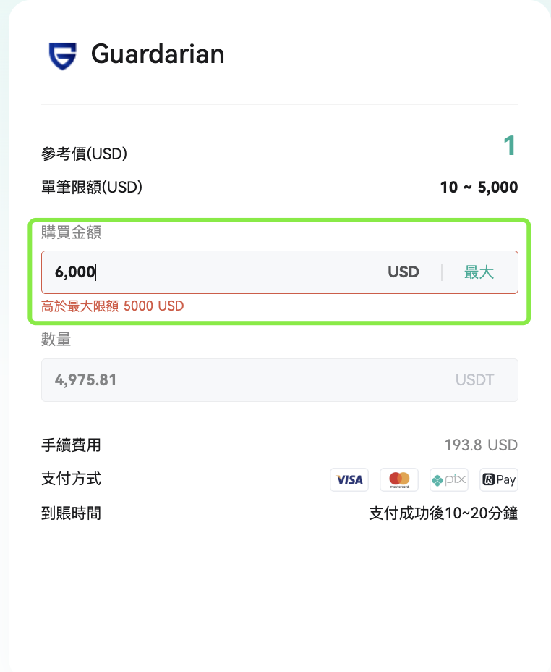This screenshot has height=672, width=551.
Task: Click the 數量 field showing 4,975.81
Action: (x=280, y=380)
